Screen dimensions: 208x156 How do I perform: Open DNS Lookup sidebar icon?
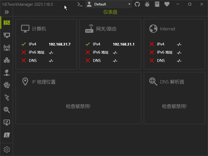[x=7, y=110]
